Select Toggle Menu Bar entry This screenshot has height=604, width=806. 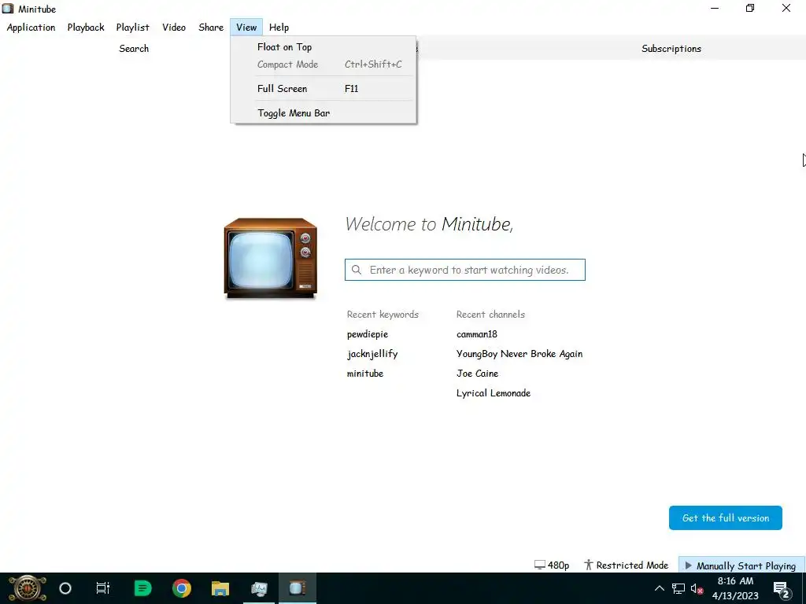click(x=324, y=113)
